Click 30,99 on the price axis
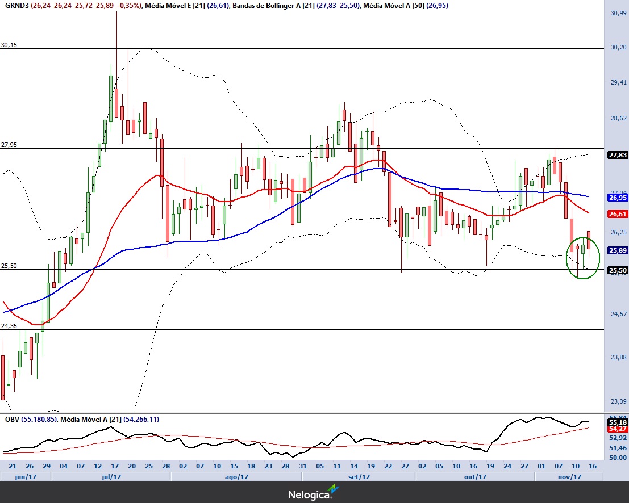 point(618,13)
